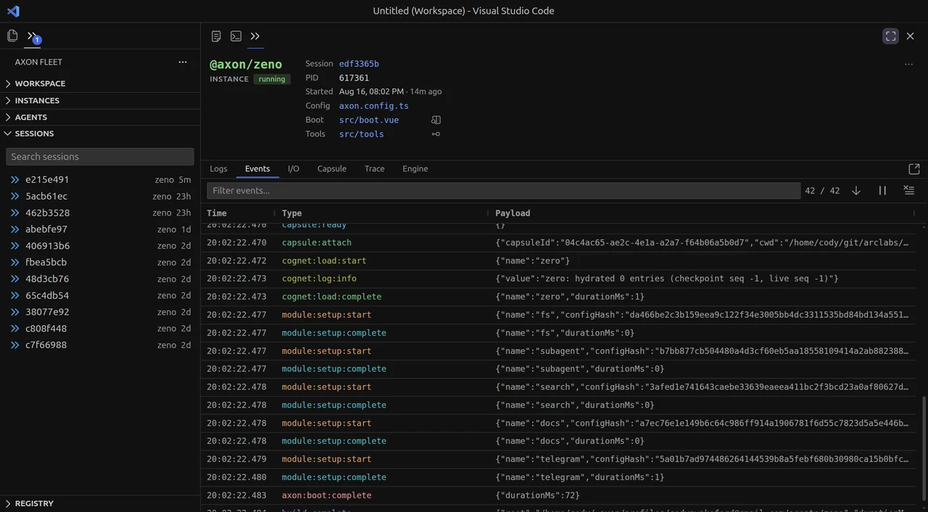
Task: Collapse the SESSIONS section
Action: tap(100, 133)
